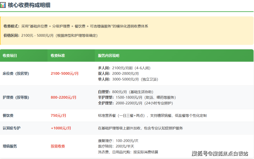
Task: Click the bar chart icon beside the heading
Action: coord(3,5)
